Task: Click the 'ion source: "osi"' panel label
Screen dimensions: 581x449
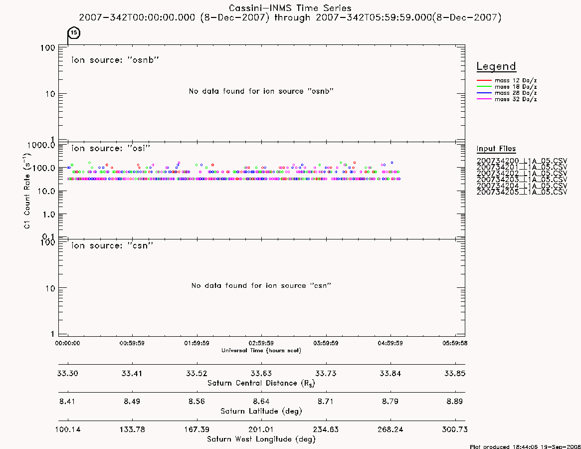Action: point(111,148)
